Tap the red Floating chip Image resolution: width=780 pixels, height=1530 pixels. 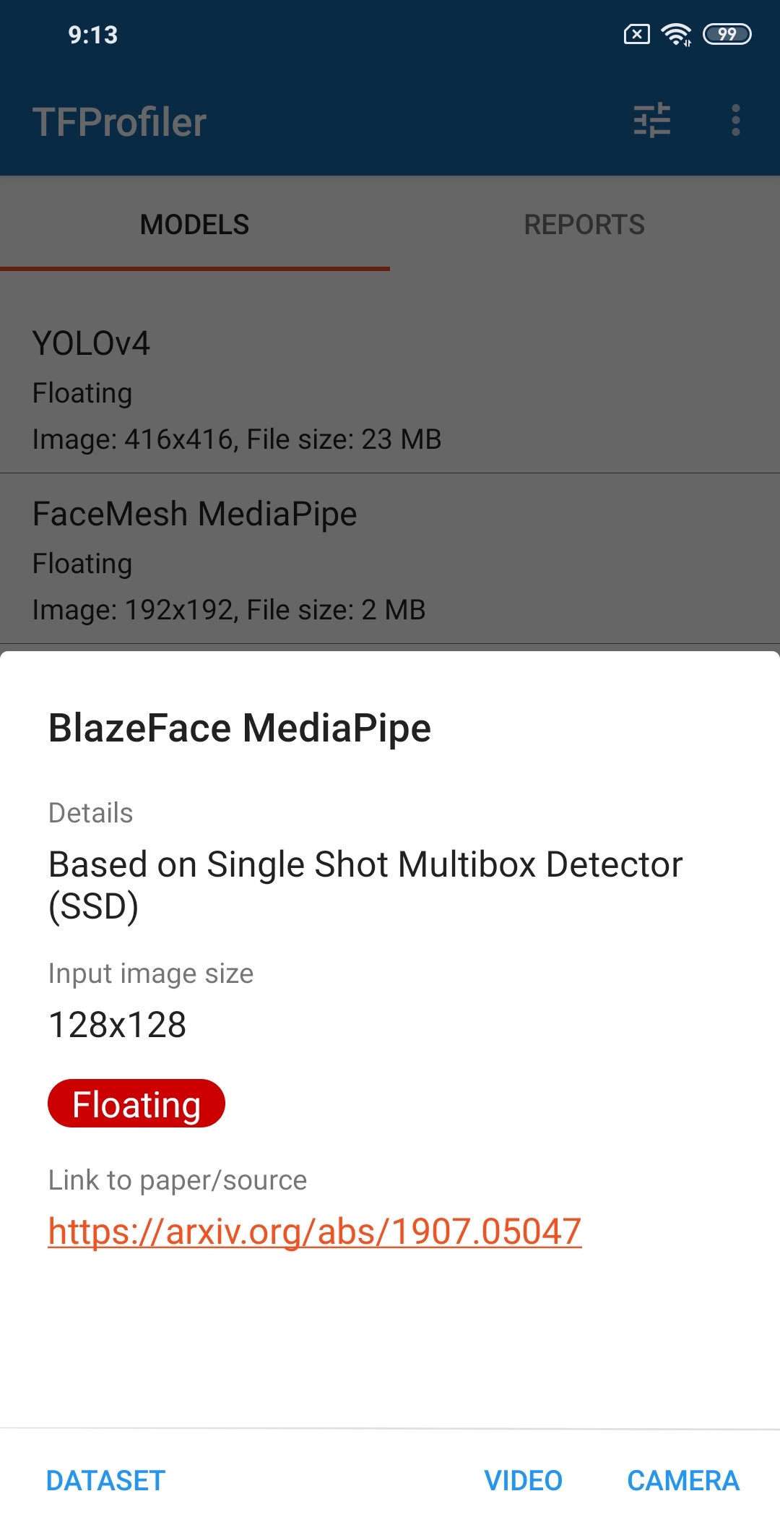136,1104
